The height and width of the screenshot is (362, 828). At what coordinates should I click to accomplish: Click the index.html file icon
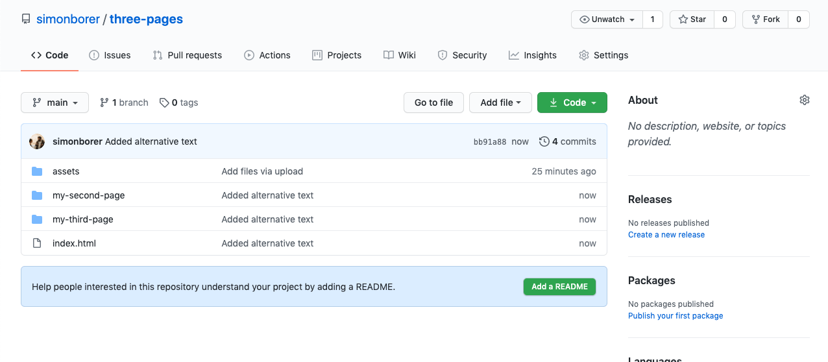click(x=38, y=243)
